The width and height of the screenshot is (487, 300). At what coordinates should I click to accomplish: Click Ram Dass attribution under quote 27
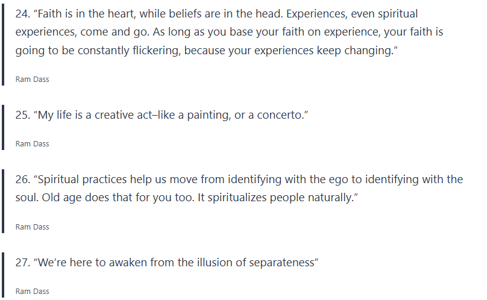click(x=32, y=292)
